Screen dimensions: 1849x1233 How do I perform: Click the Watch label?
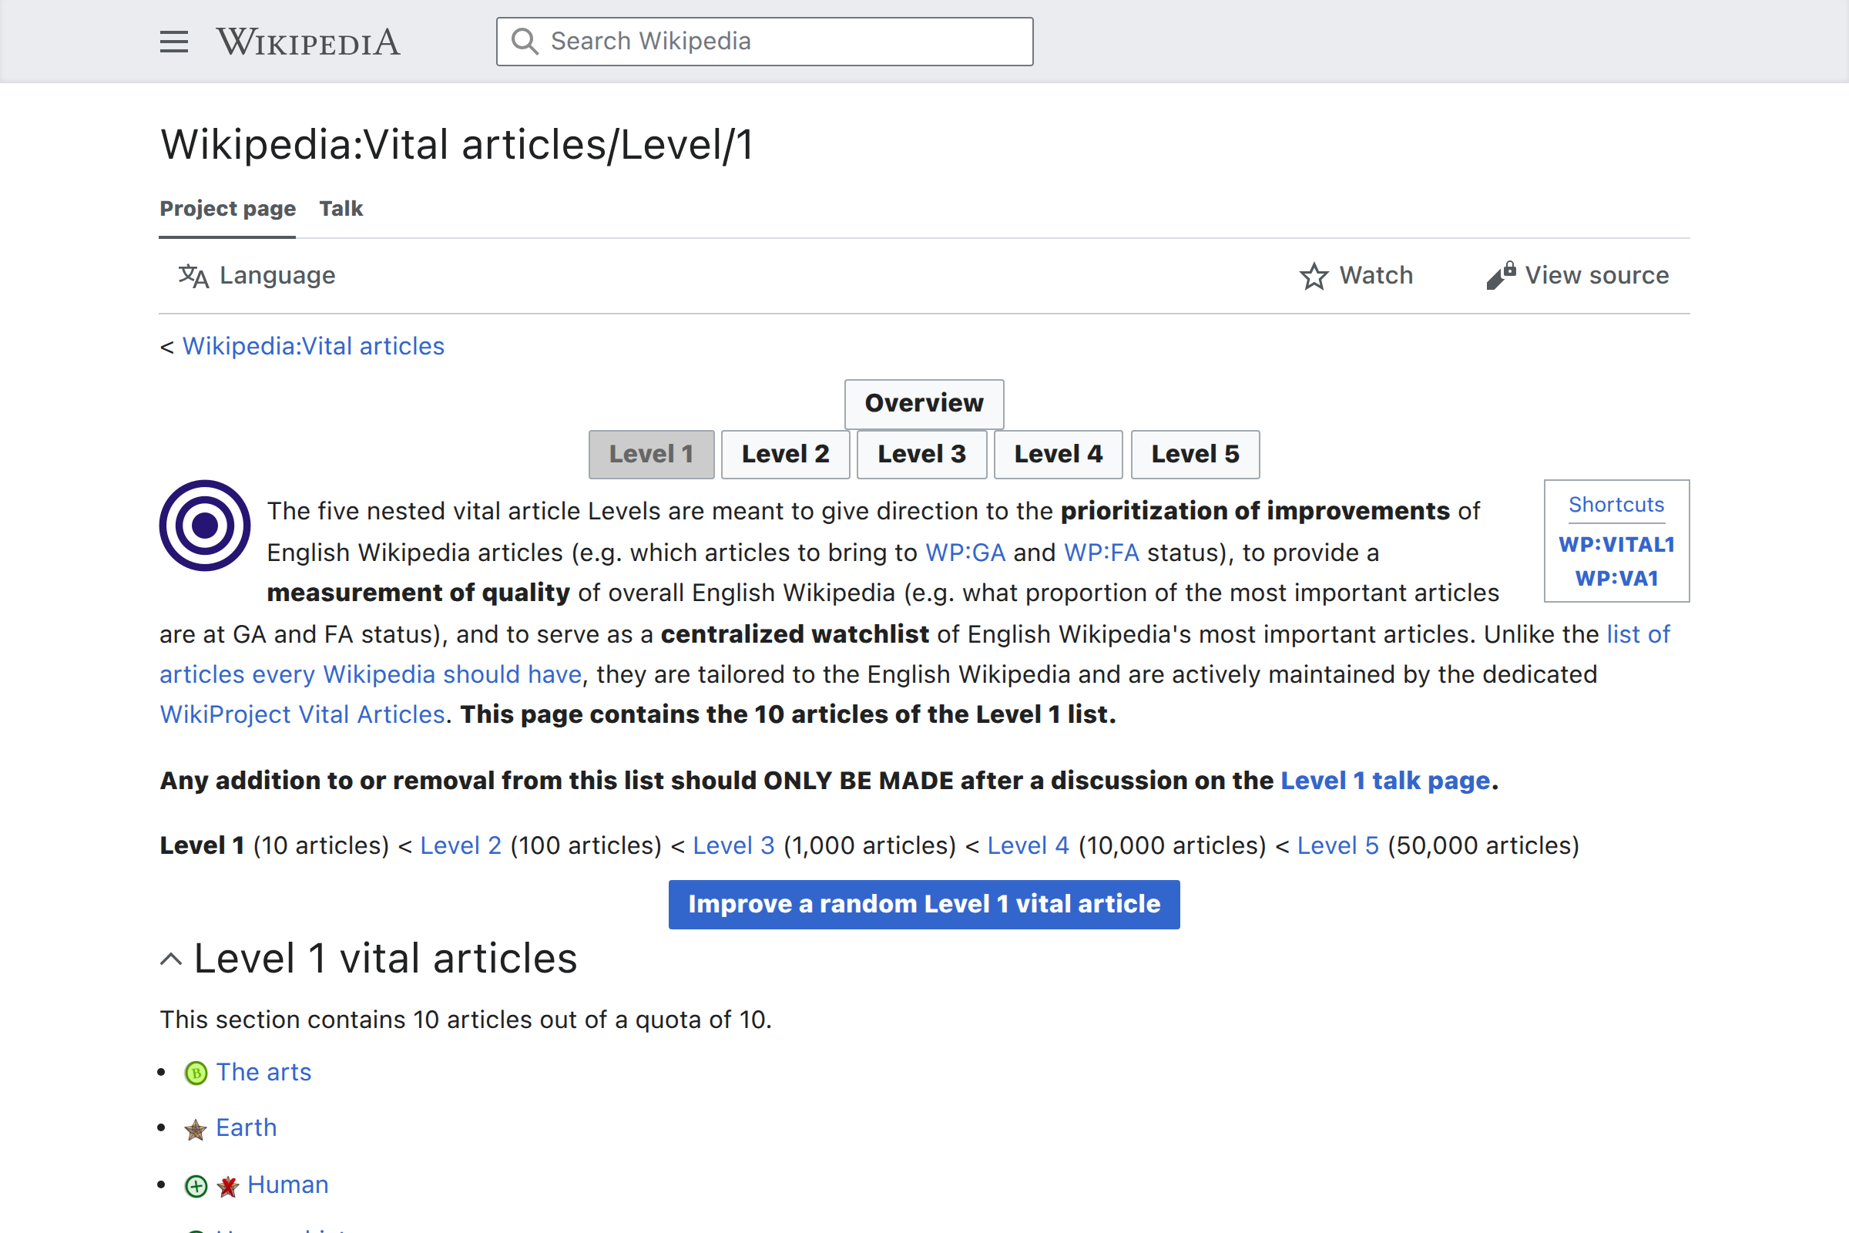point(1376,275)
